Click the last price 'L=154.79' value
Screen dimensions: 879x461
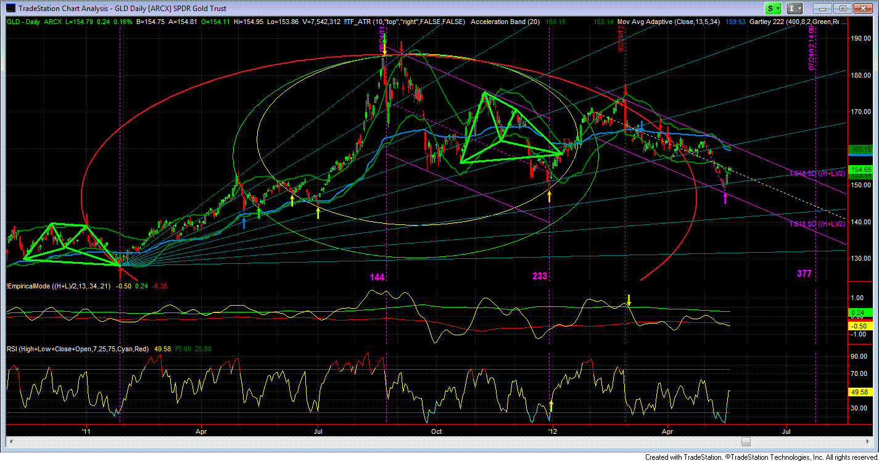[79, 22]
